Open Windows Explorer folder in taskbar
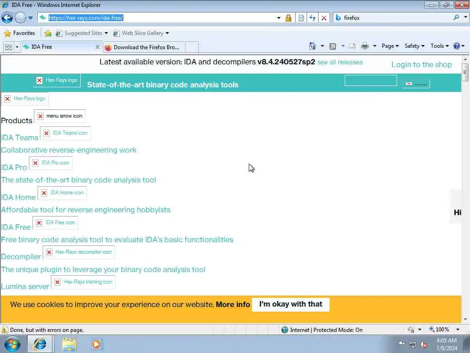Image resolution: width=470 pixels, height=353 pixels. [x=70, y=344]
